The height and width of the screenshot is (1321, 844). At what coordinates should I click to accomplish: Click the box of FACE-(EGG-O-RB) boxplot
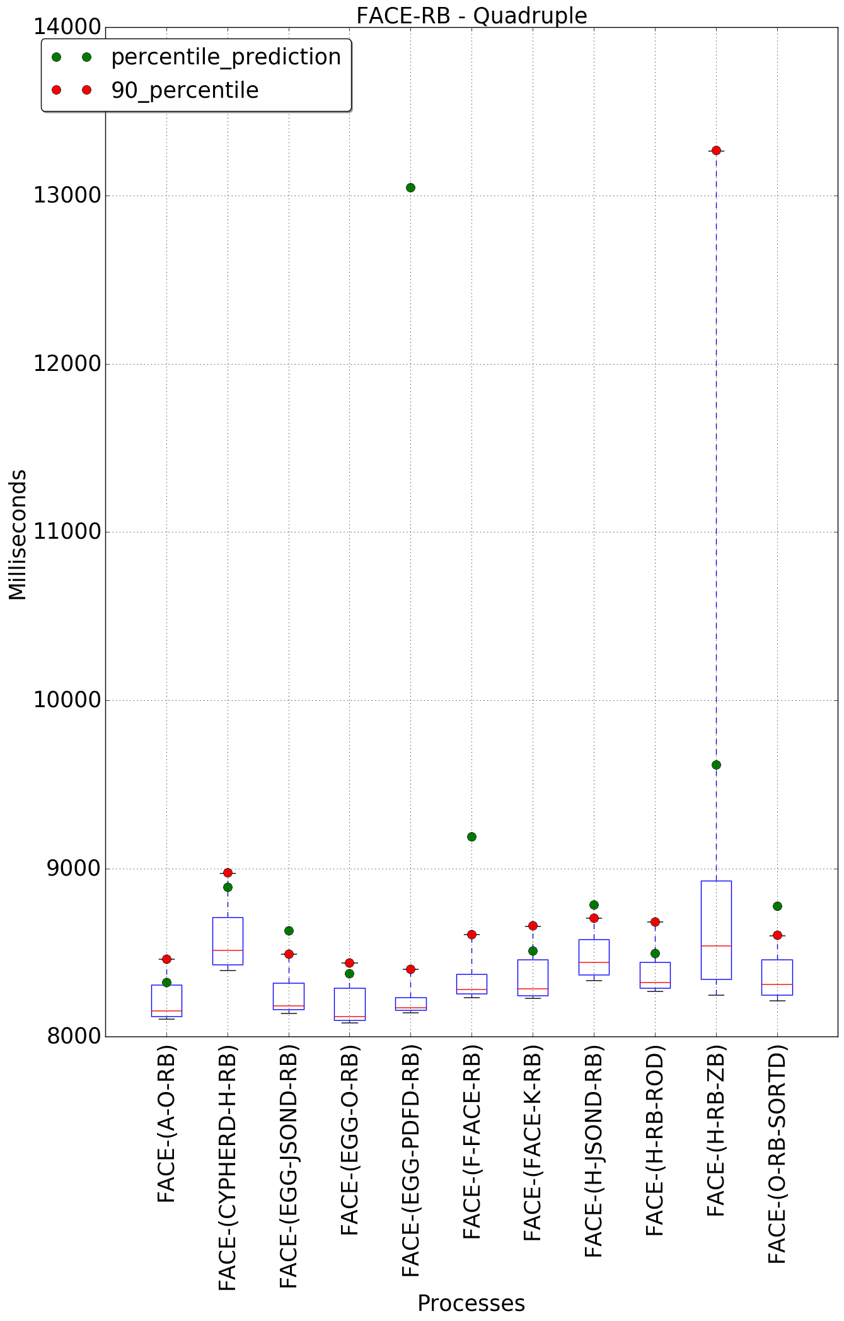(349, 1004)
